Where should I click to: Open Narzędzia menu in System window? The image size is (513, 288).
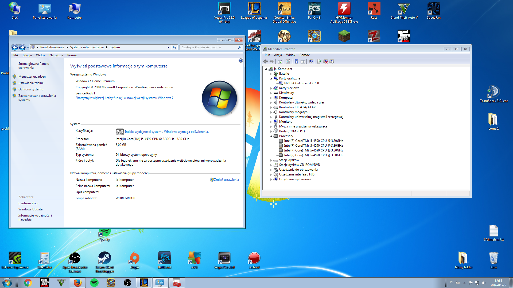(56, 55)
